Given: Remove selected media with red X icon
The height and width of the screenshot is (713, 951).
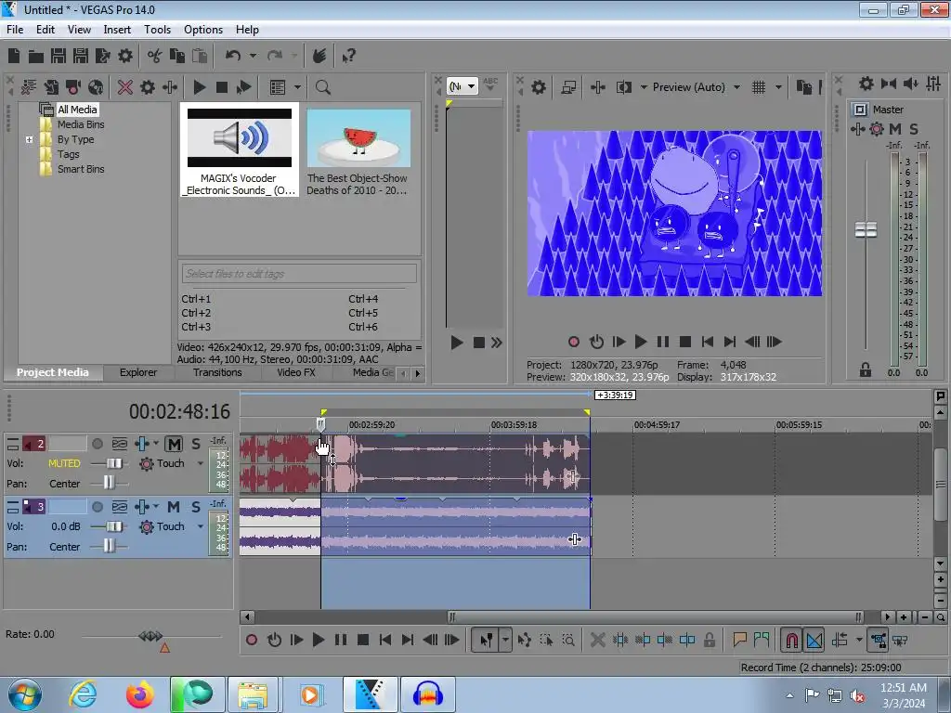Looking at the screenshot, I should click(125, 87).
